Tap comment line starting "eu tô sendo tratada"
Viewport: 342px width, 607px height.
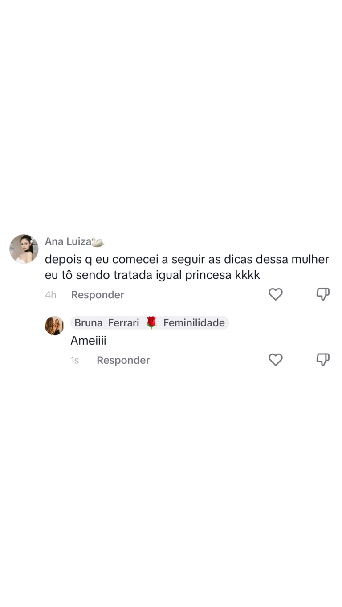pyautogui.click(x=152, y=275)
